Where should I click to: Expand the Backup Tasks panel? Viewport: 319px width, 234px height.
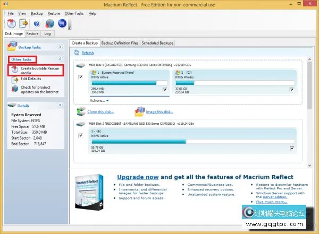tap(60, 47)
